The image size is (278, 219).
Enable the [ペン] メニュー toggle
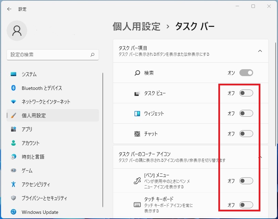point(246,181)
